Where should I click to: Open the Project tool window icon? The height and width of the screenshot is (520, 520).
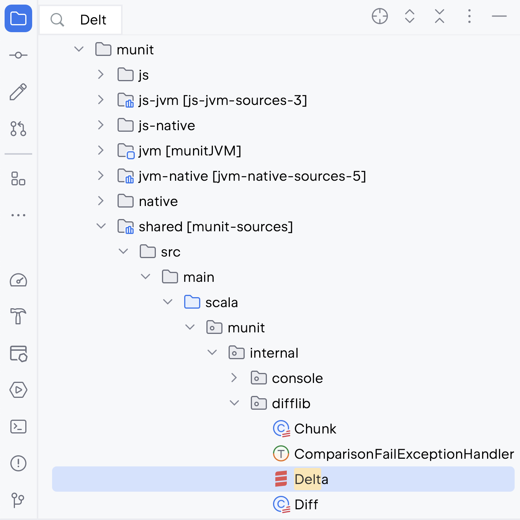click(x=18, y=18)
